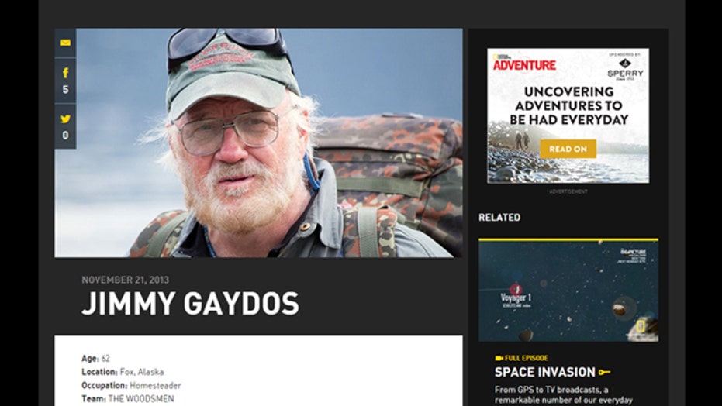The image size is (722, 406).
Task: Open the SPACE INVASION episode link
Action: [544, 372]
